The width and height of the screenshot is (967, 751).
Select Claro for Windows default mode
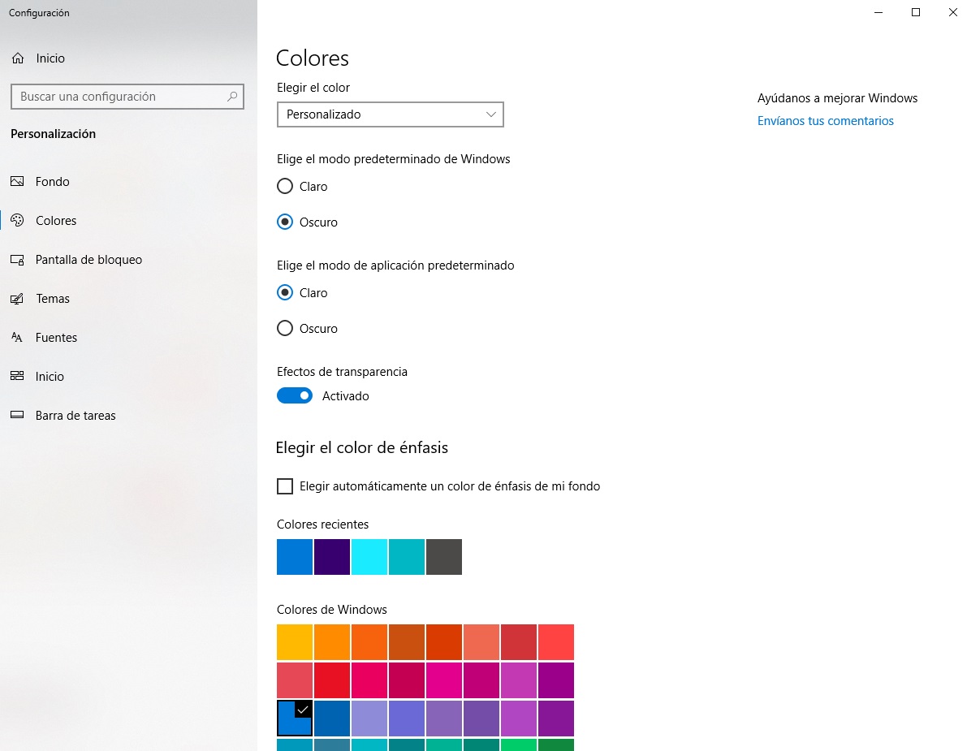click(285, 187)
